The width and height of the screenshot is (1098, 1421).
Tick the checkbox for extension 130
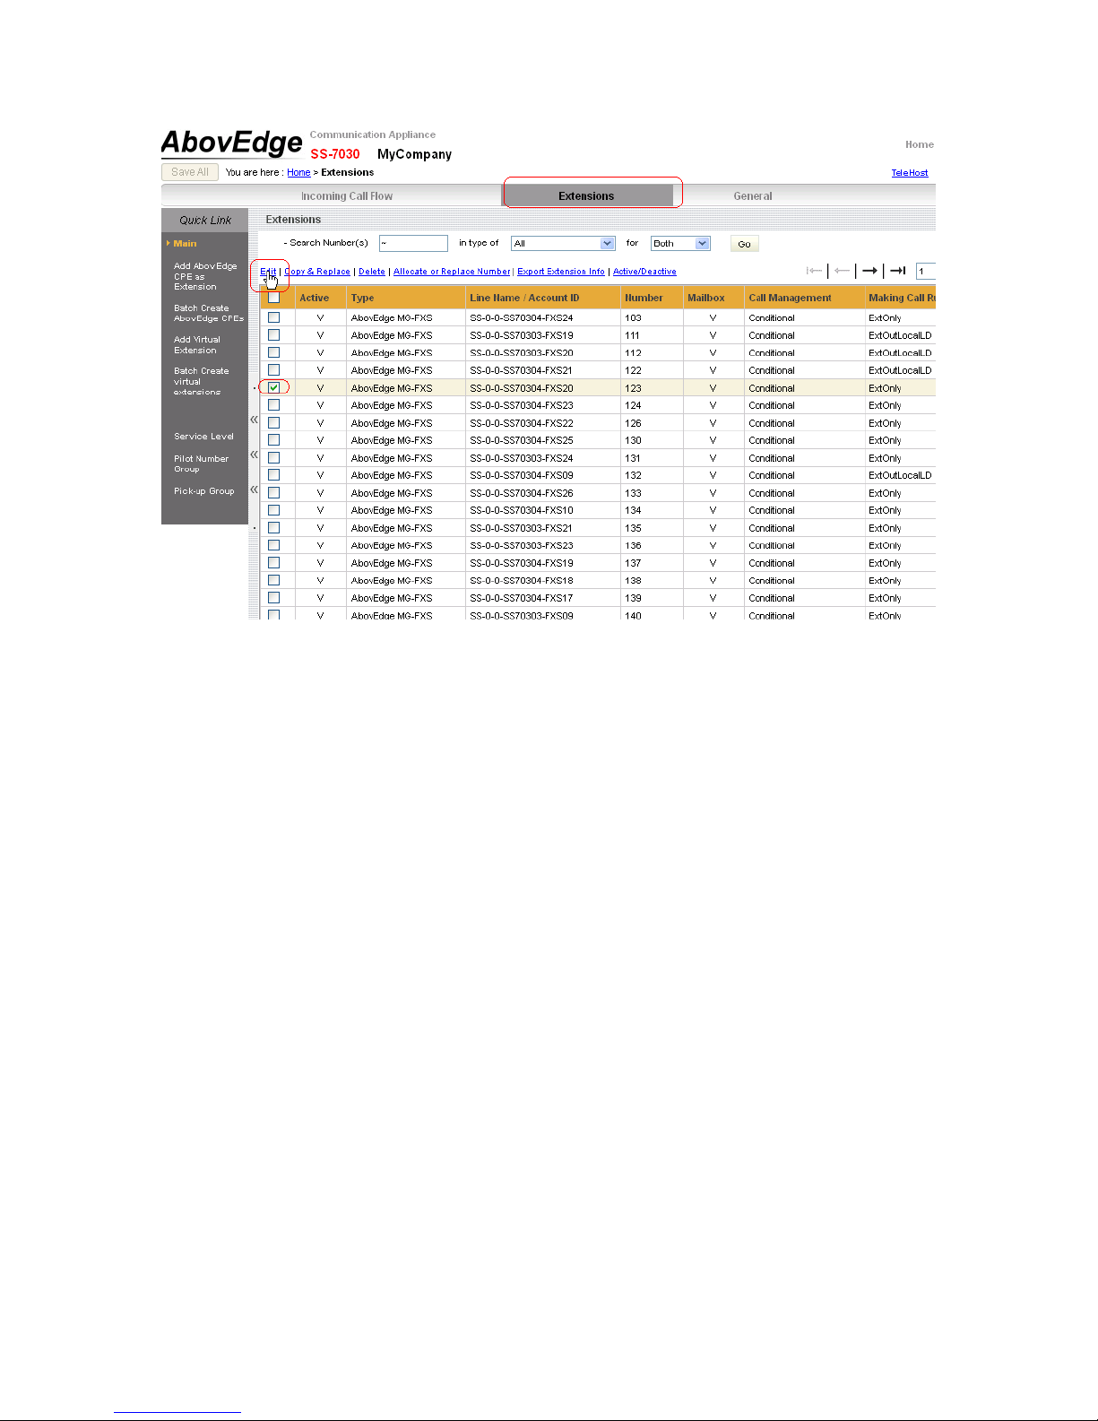(x=274, y=440)
